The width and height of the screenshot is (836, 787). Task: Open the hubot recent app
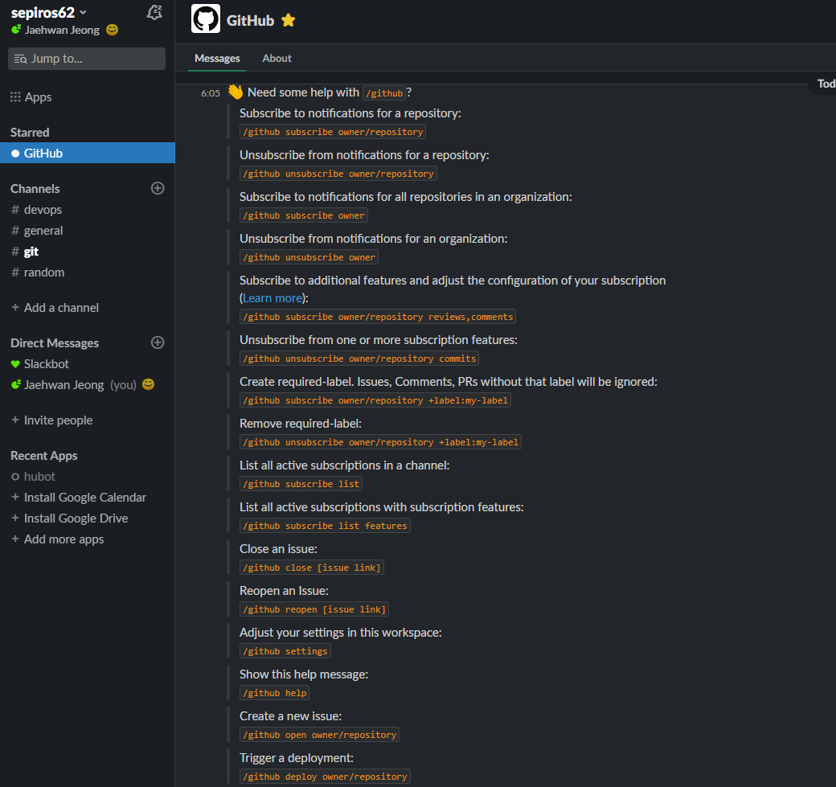point(88,476)
